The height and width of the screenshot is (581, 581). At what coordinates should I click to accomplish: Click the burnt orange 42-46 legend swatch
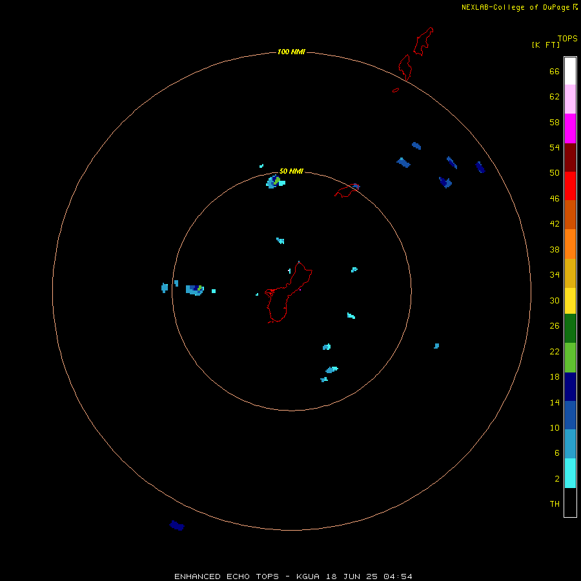(570, 215)
